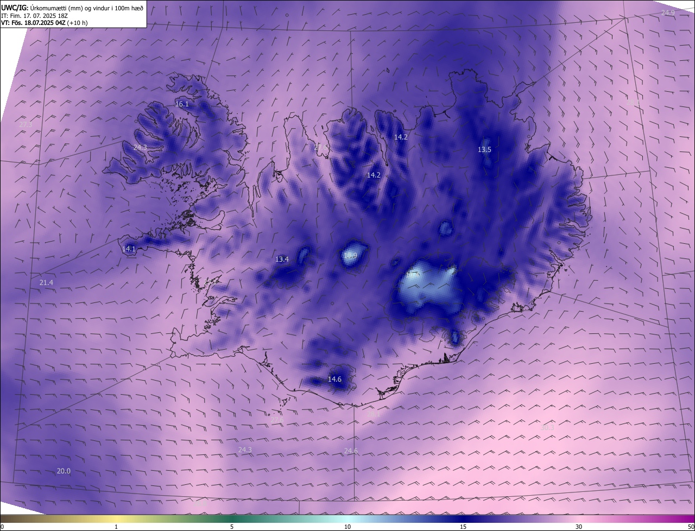Viewport: 695px width, 531px height.
Task: Click the 24.9 value label
Action: (668, 12)
